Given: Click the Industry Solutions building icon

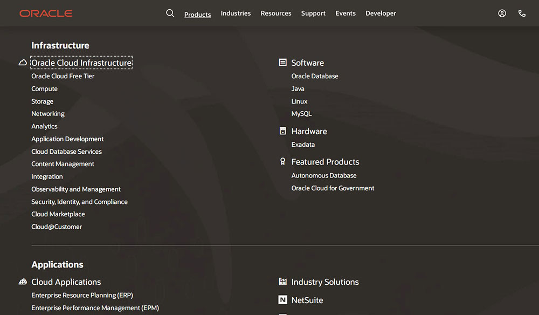Looking at the screenshot, I should pos(282,282).
